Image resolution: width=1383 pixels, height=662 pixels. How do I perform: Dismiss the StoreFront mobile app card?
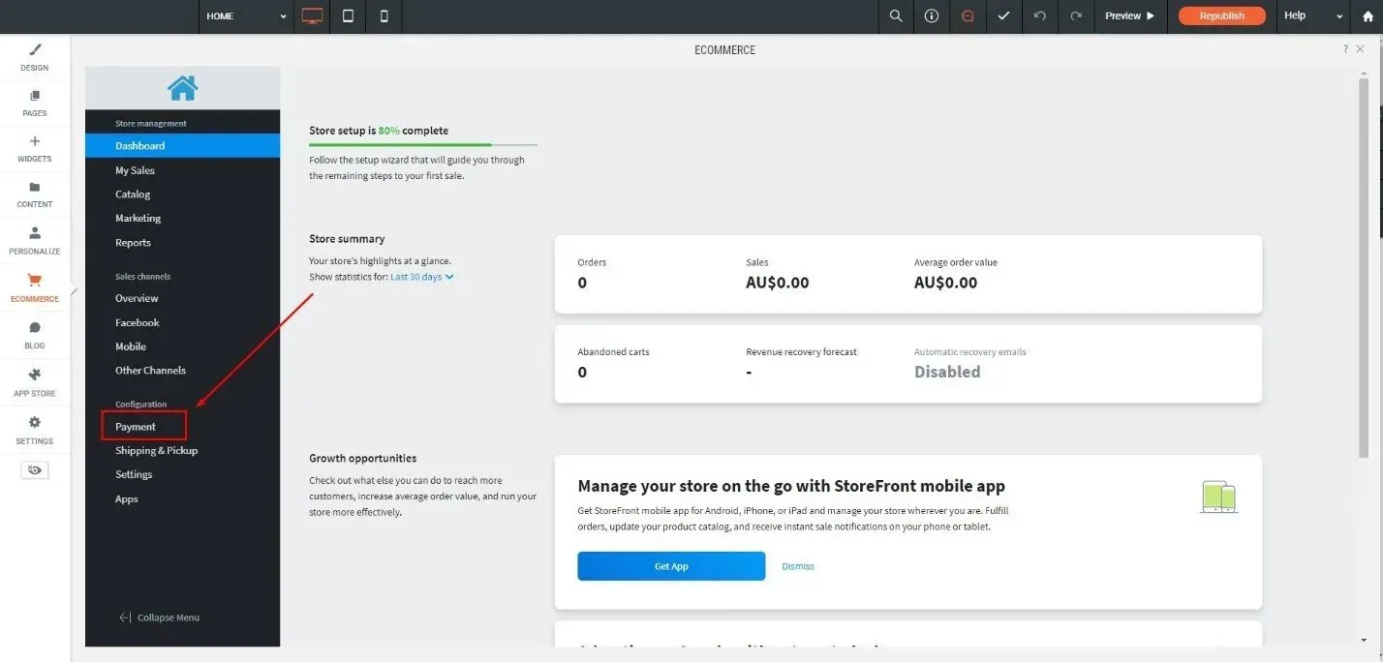pos(798,566)
